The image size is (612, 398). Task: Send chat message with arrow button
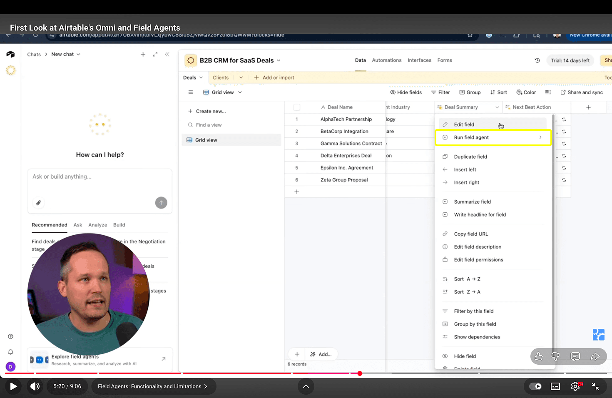click(x=161, y=203)
